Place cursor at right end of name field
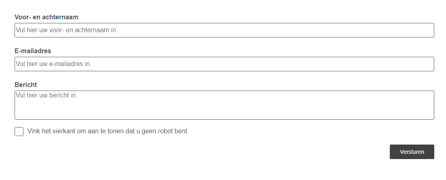The image size is (446, 180). point(429,30)
